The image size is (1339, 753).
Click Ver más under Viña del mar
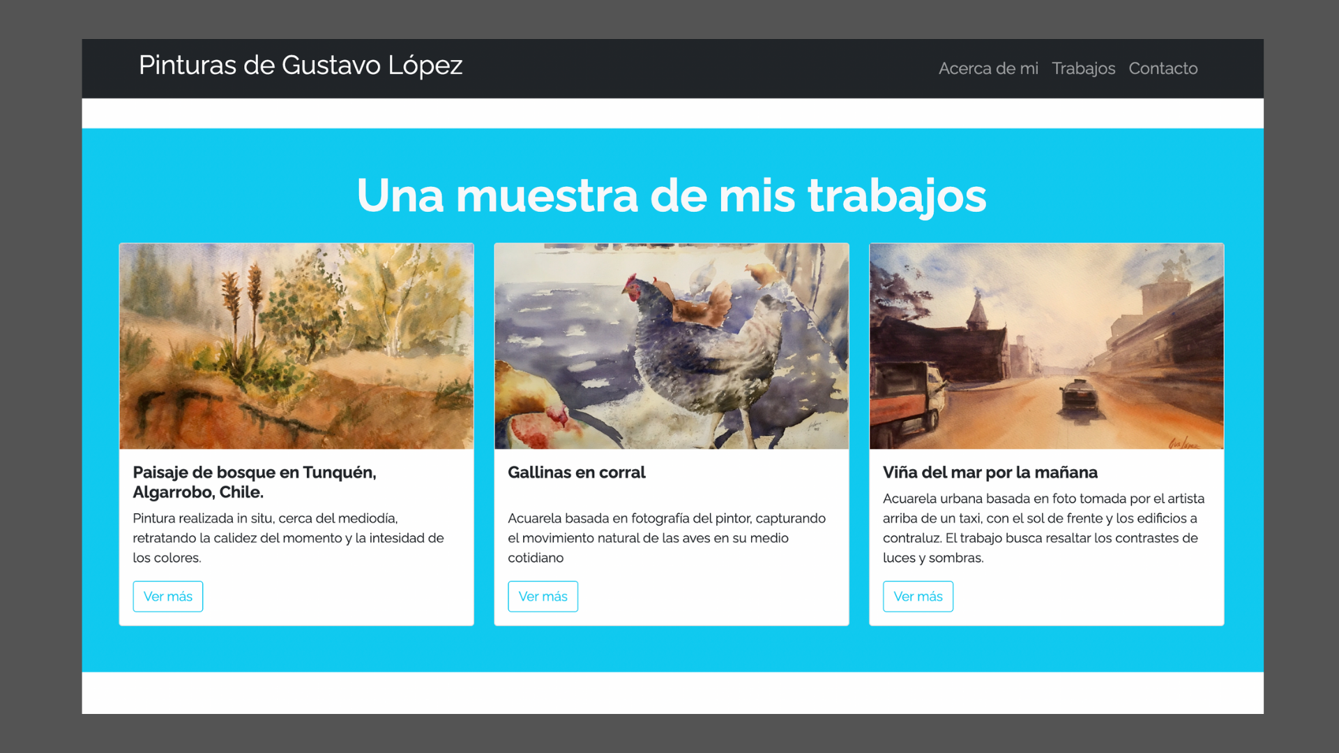point(918,596)
